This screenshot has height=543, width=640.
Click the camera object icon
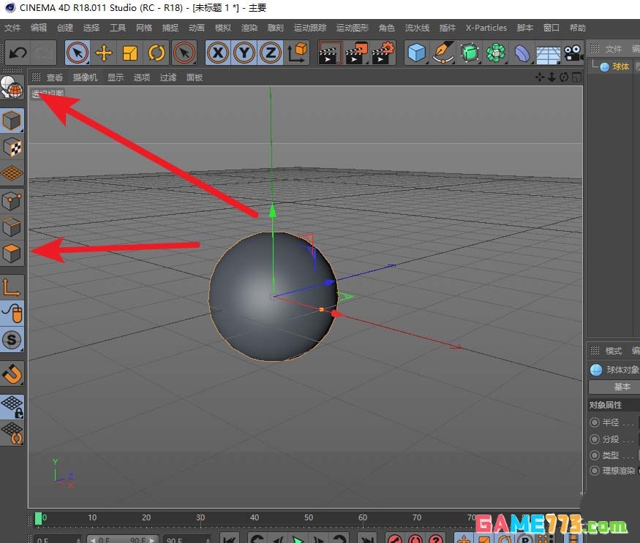573,53
